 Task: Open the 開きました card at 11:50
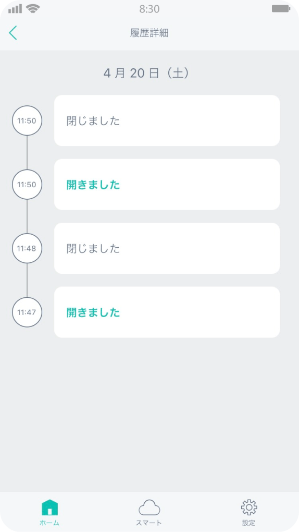167,184
